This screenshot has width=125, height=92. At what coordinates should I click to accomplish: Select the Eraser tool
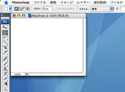(x=5, y=78)
